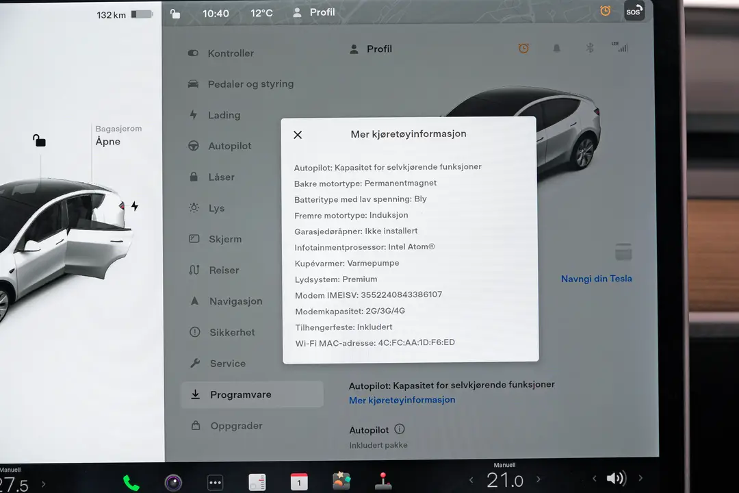The image size is (739, 493).
Task: Open the Sikkerhet menu
Action: pyautogui.click(x=222, y=332)
